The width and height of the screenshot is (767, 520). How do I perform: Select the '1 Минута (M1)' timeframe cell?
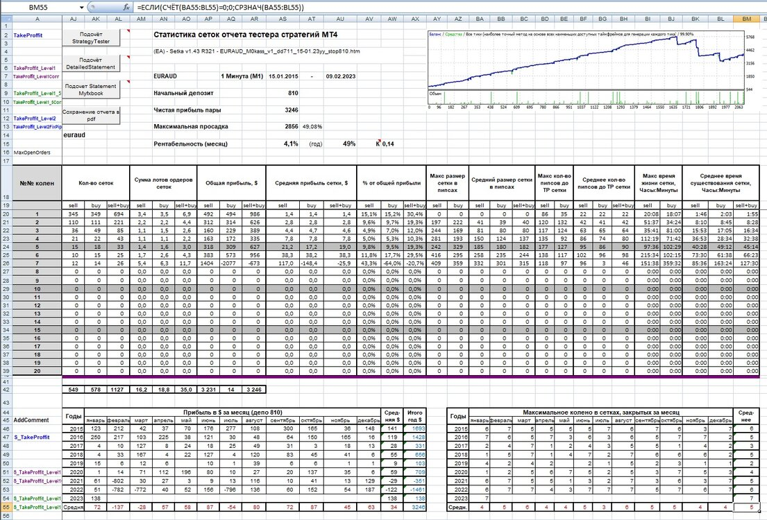click(242, 76)
